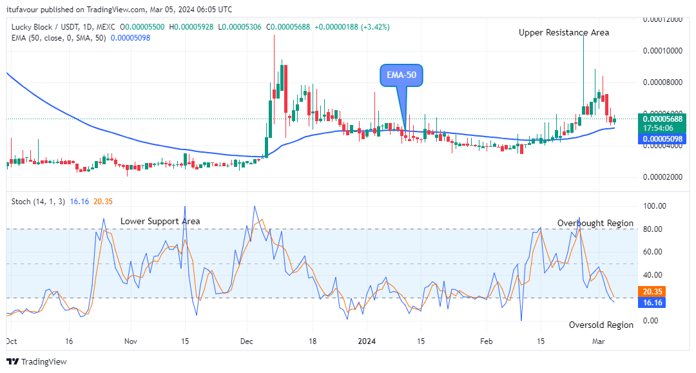Click the current price label 0.00005688
This screenshot has height=373, width=696.
point(662,119)
